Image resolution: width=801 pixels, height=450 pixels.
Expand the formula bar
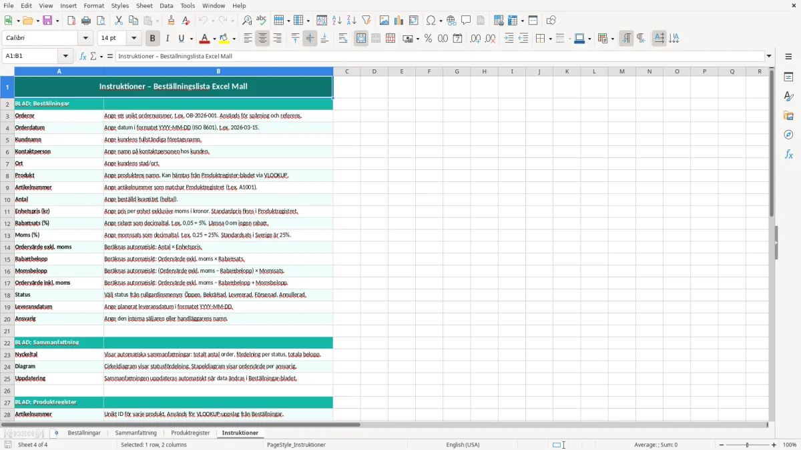coord(769,57)
